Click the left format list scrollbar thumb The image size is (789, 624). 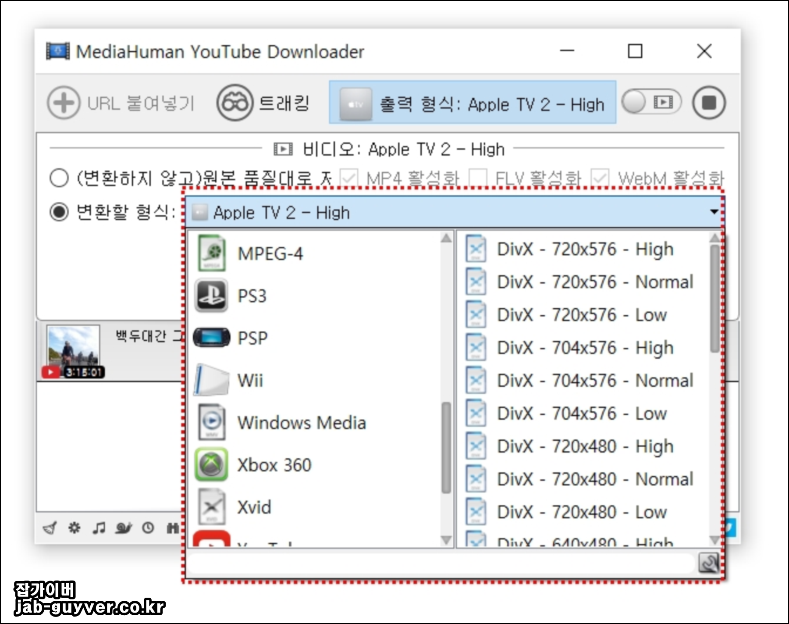(446, 447)
